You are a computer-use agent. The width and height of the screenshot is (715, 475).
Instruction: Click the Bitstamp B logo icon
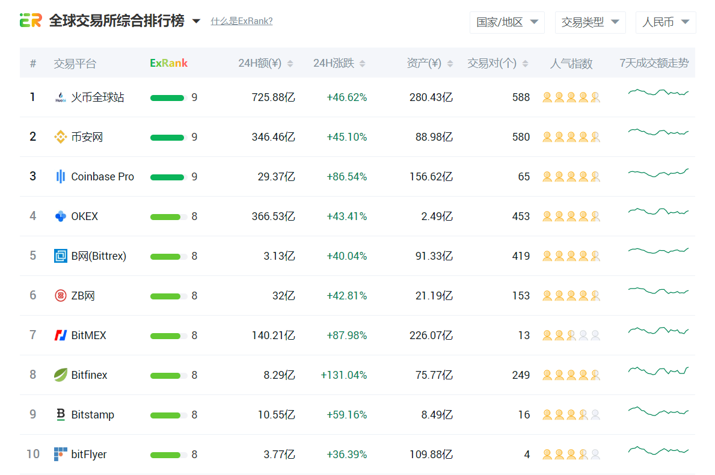tap(60, 414)
